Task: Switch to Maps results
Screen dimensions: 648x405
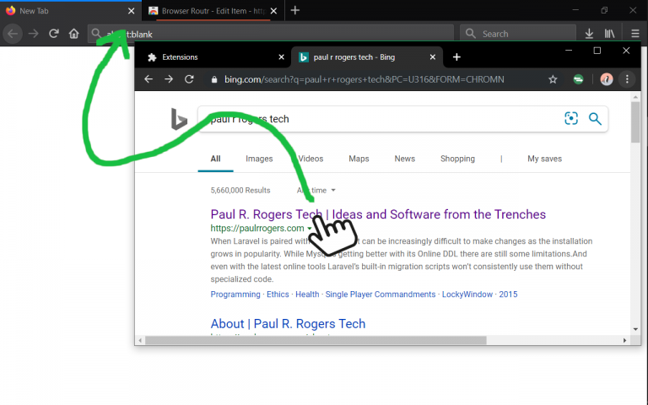Action: 359,159
